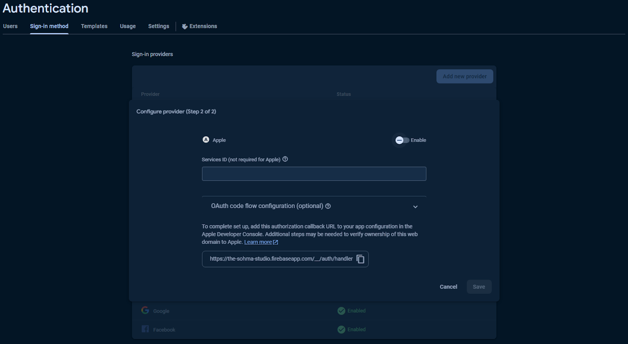Screen dimensions: 628x344
Task: Click the Apple provider logo icon
Action: 206,140
